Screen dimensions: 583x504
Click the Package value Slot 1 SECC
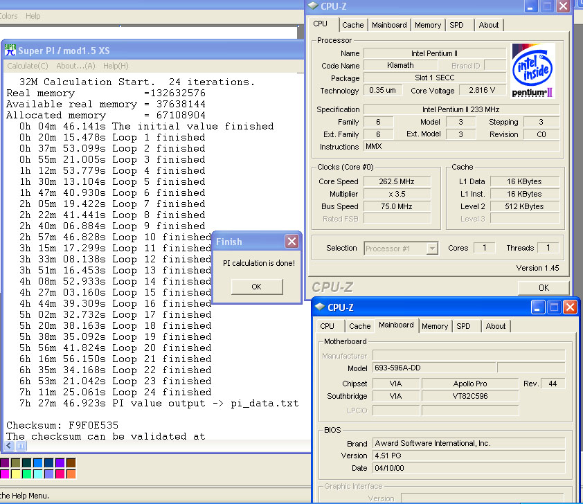point(434,78)
